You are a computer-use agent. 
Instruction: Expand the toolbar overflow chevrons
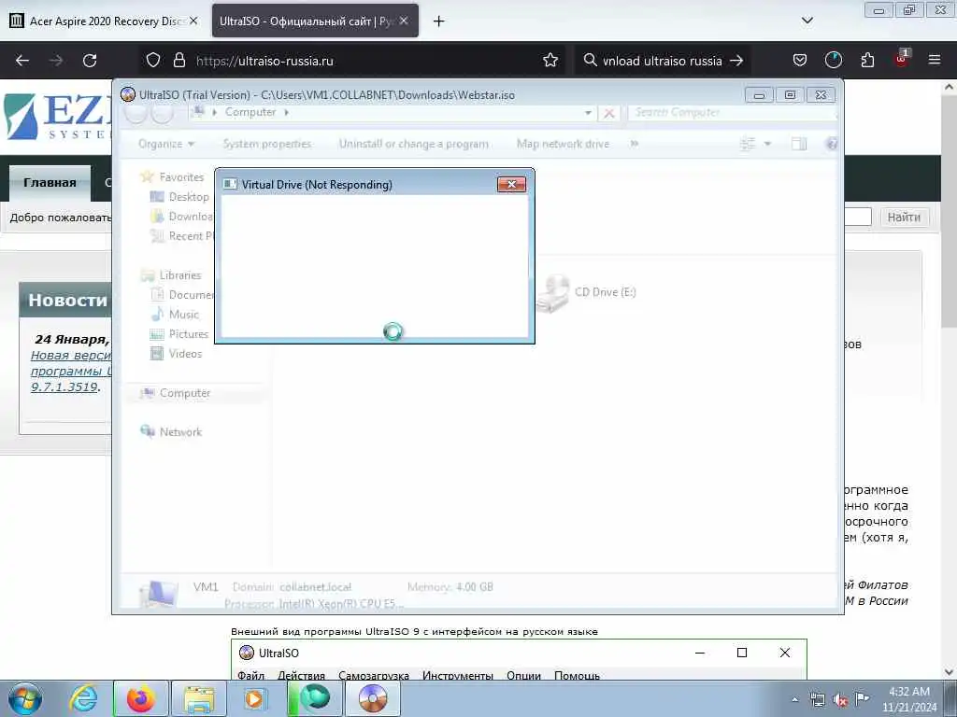(x=635, y=144)
